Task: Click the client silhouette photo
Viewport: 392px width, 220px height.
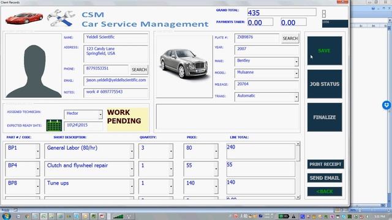Action: pyautogui.click(x=34, y=66)
